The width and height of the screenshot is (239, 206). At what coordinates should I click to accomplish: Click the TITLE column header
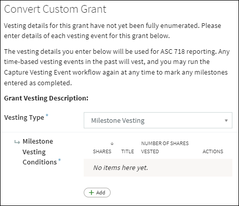pos(127,151)
